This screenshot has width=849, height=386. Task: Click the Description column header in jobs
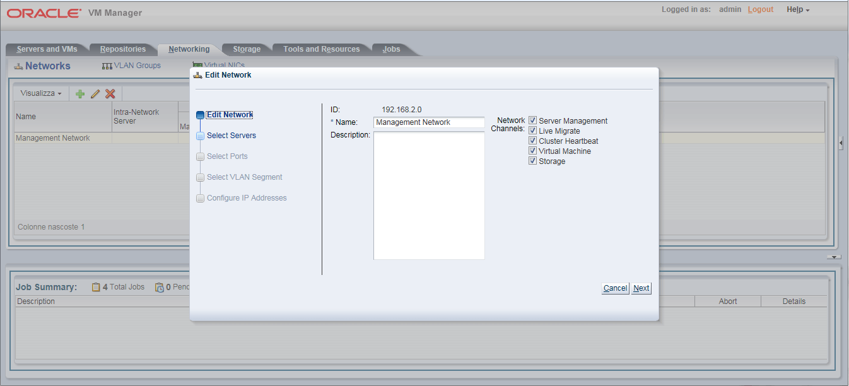coord(36,301)
